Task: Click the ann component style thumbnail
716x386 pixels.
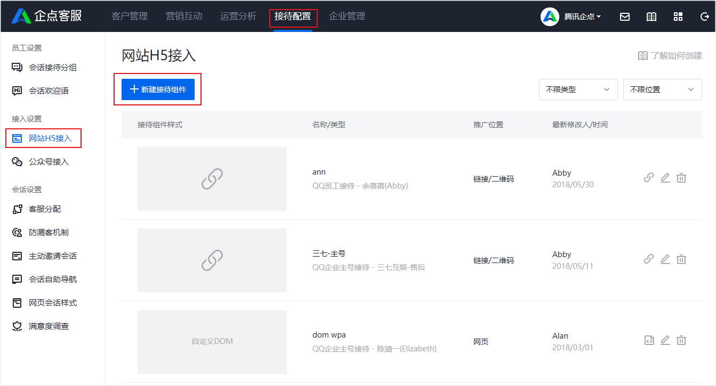Action: (212, 179)
